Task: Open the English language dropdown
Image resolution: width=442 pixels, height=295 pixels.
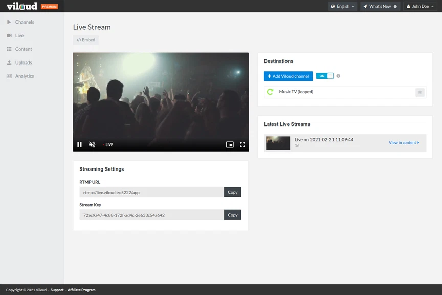Action: click(343, 6)
